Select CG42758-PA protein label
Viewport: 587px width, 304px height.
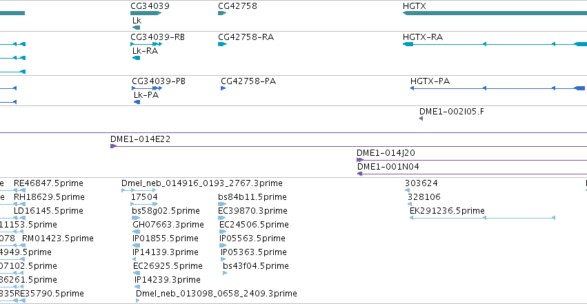click(248, 81)
